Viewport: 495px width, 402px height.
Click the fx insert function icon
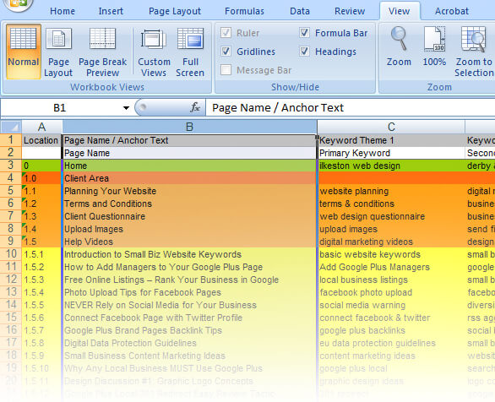[195, 107]
